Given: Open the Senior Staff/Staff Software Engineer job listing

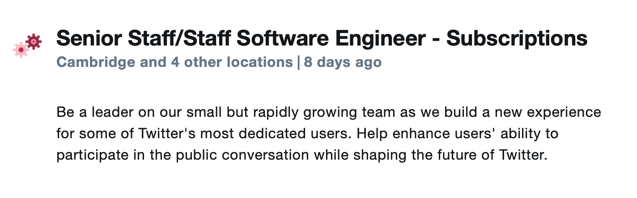Looking at the screenshot, I should pyautogui.click(x=321, y=39).
